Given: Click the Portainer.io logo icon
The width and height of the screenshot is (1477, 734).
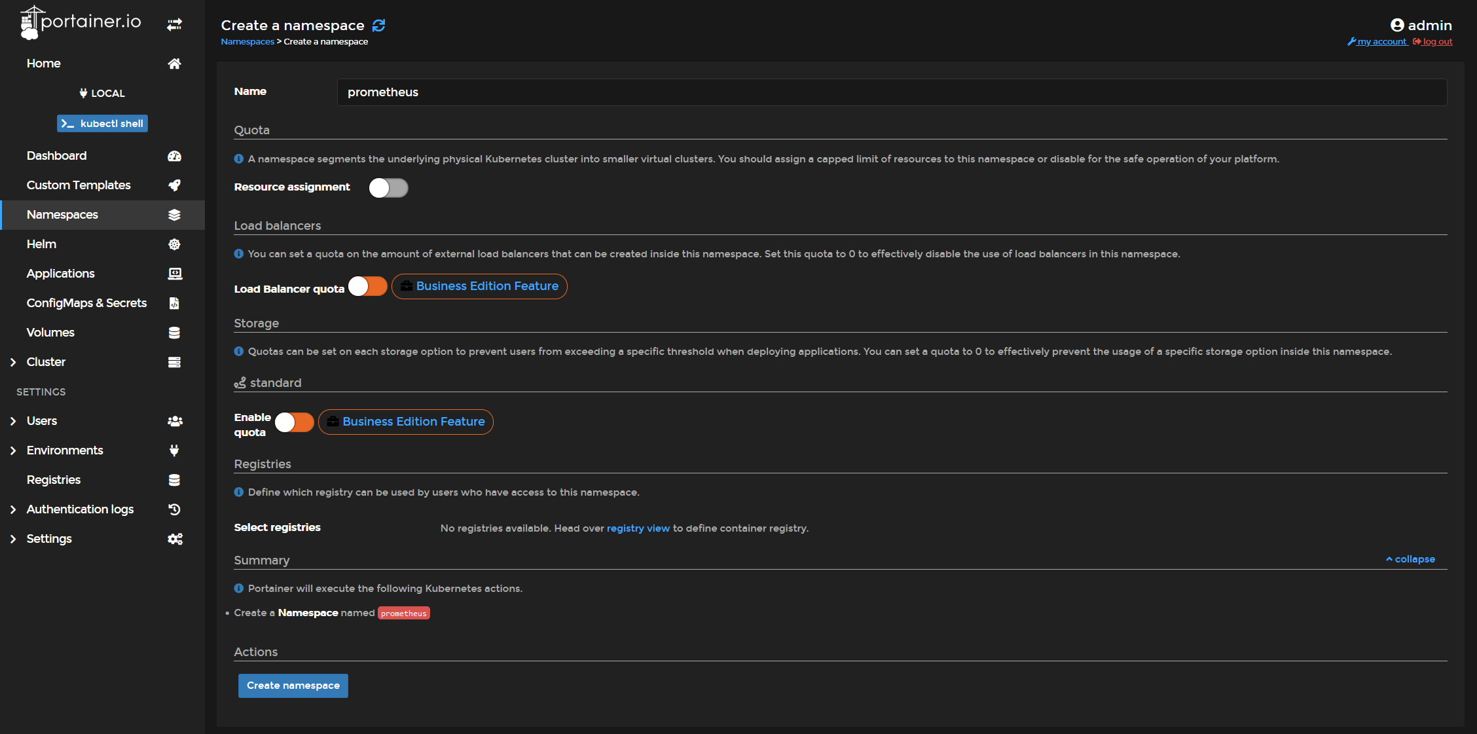Looking at the screenshot, I should (28, 24).
